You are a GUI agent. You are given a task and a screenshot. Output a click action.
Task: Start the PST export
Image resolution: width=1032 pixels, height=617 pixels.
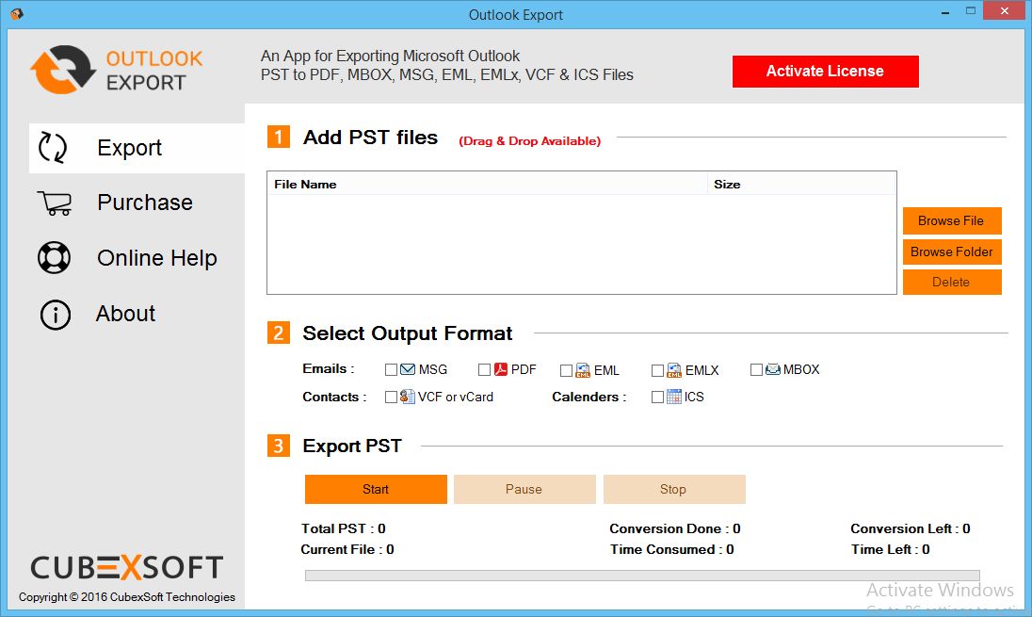(376, 489)
